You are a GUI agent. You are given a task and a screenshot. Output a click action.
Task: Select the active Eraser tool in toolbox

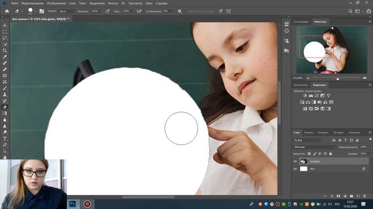5,107
